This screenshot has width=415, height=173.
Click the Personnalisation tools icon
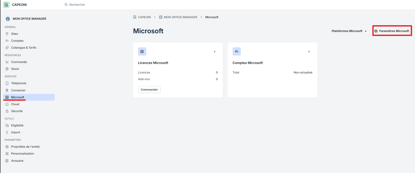pos(7,154)
